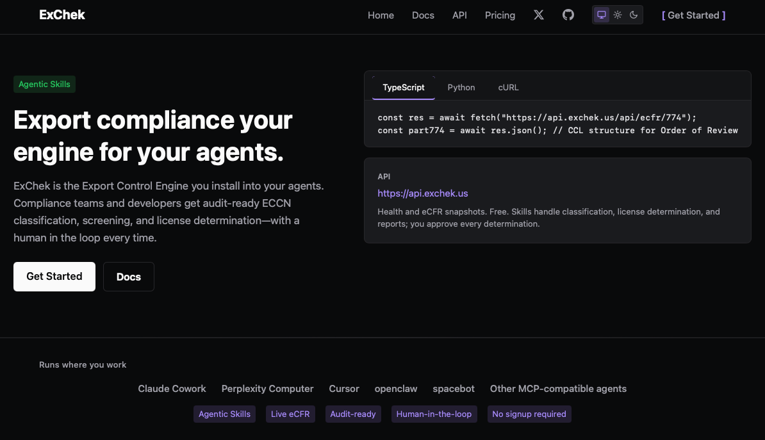Screen dimensions: 765x440
Task: Switch to light theme sun icon
Action: pyautogui.click(x=618, y=15)
